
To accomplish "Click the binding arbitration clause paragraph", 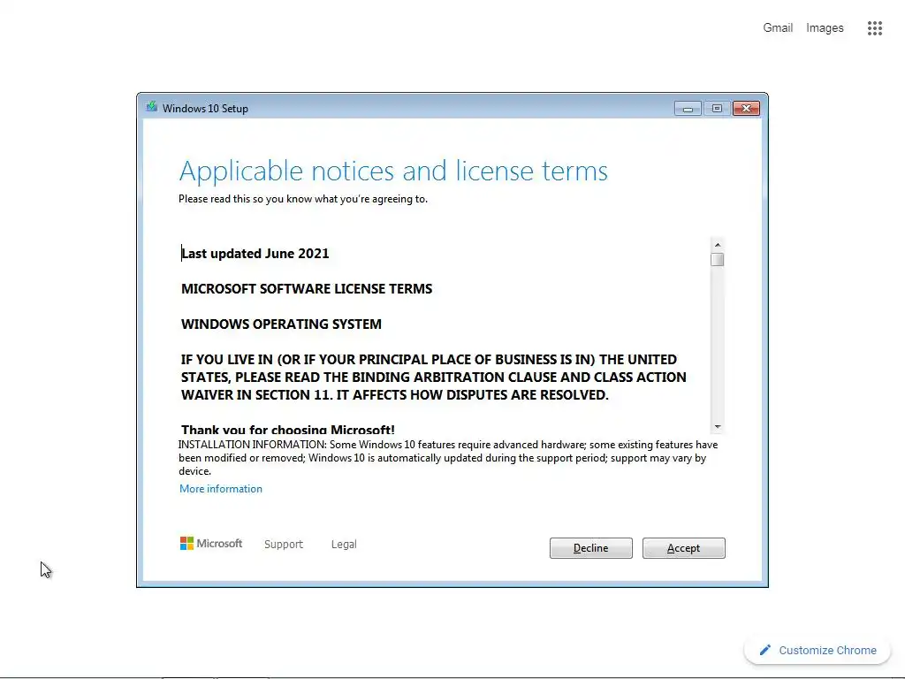I will pos(433,377).
